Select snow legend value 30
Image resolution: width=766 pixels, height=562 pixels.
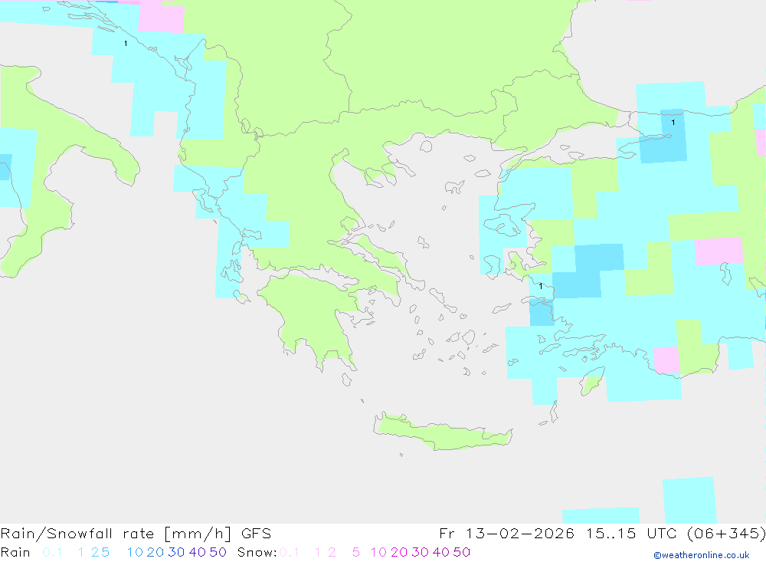[x=420, y=552]
